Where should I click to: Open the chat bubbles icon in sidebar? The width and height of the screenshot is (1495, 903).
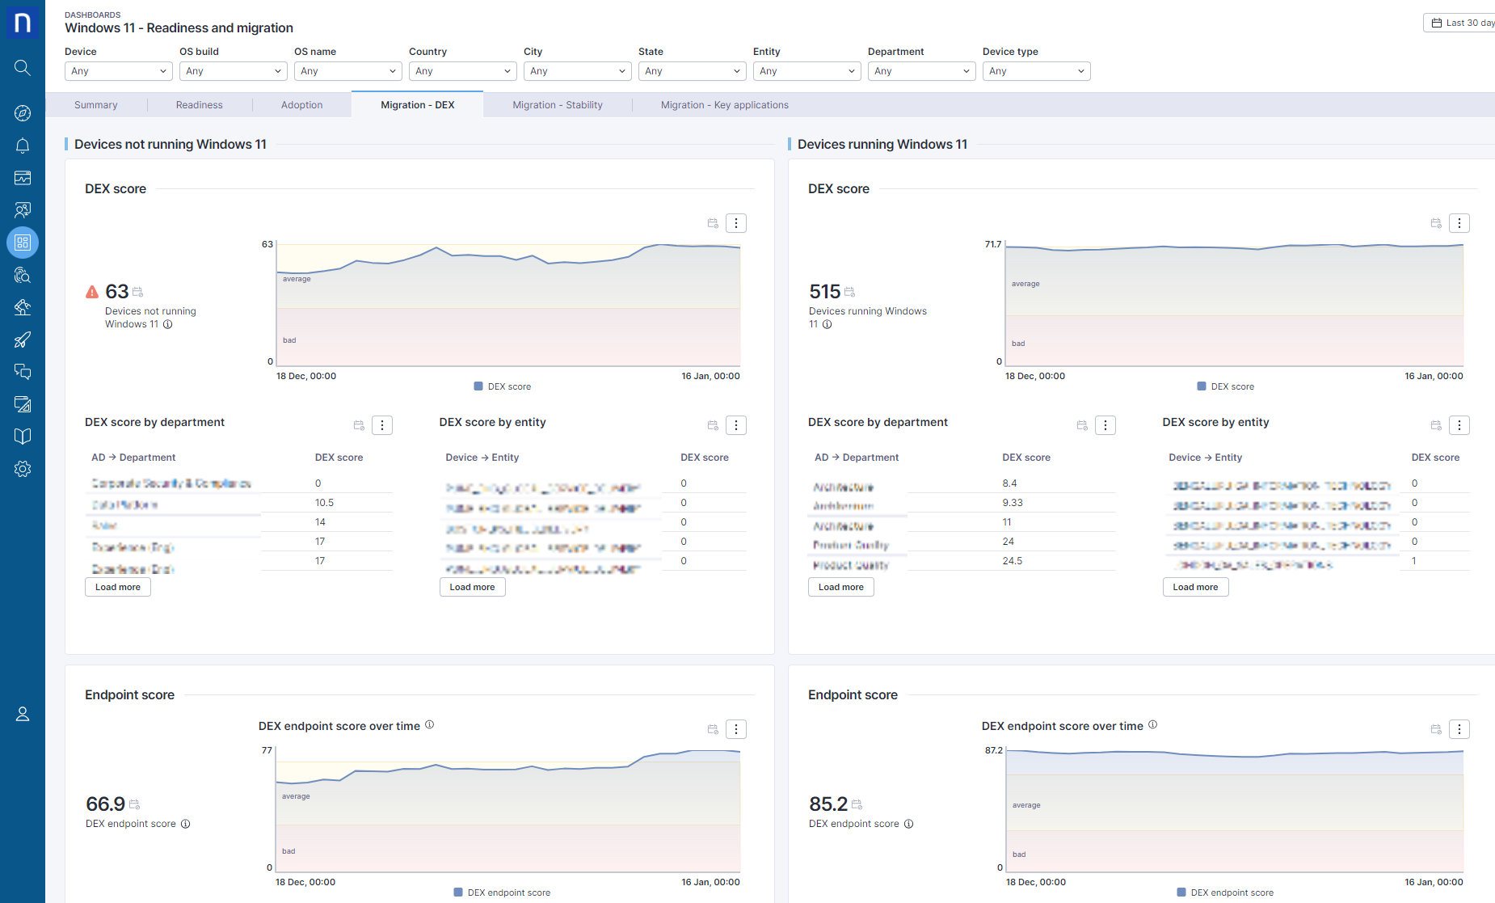pos(23,372)
